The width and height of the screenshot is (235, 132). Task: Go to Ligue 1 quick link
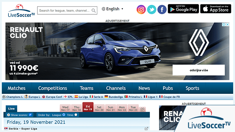[151, 97]
